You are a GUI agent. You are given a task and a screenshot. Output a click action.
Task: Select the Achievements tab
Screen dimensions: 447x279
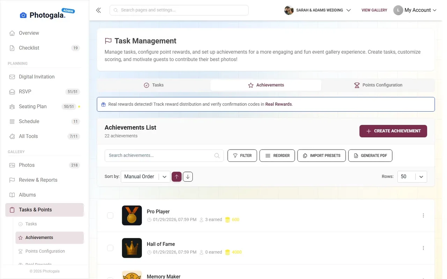pos(266,85)
